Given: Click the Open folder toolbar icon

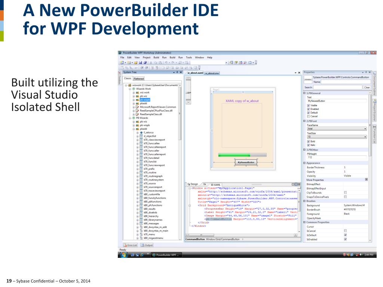Looking at the screenshot, I should click(136, 63).
